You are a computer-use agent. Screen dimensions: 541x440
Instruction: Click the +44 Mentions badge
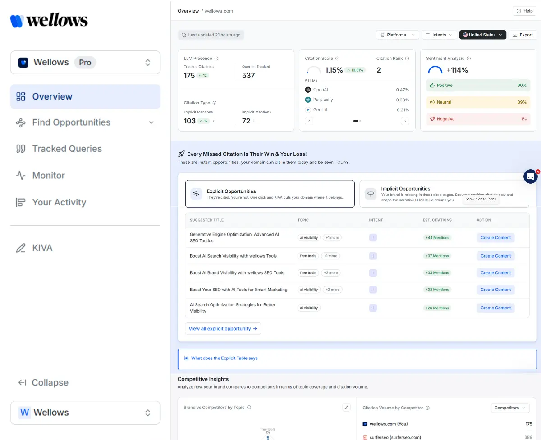tap(437, 238)
